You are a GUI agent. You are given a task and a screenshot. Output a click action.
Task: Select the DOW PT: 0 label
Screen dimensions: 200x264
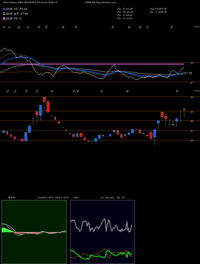click(14, 18)
